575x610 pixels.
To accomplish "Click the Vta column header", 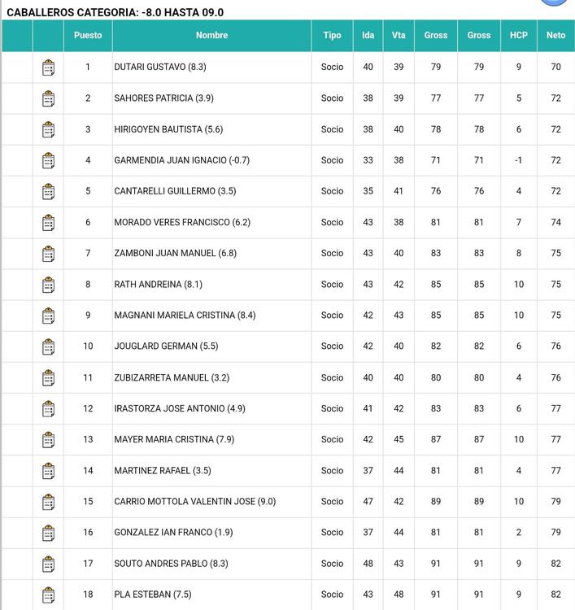I will point(399,36).
